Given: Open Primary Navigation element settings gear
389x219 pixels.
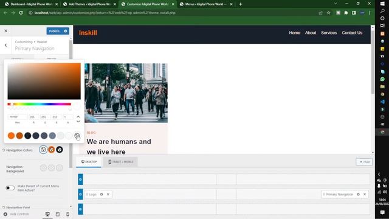Looking at the screenshot, I should click(x=358, y=195).
